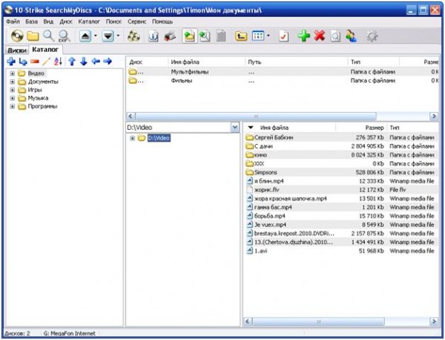This screenshot has width=445, height=340.
Task: Expand the Видео tree node
Action: pyautogui.click(x=13, y=73)
